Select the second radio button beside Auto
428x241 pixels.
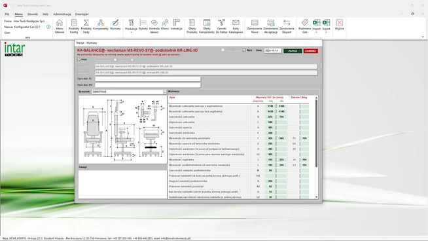(132, 60)
